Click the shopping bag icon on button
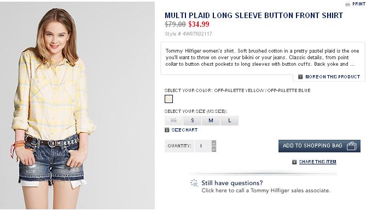 [351, 146]
